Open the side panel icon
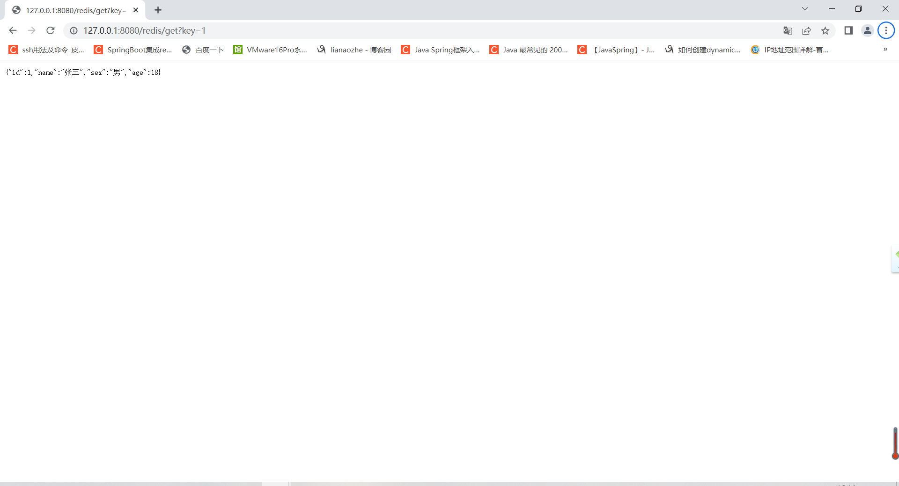 coord(848,30)
